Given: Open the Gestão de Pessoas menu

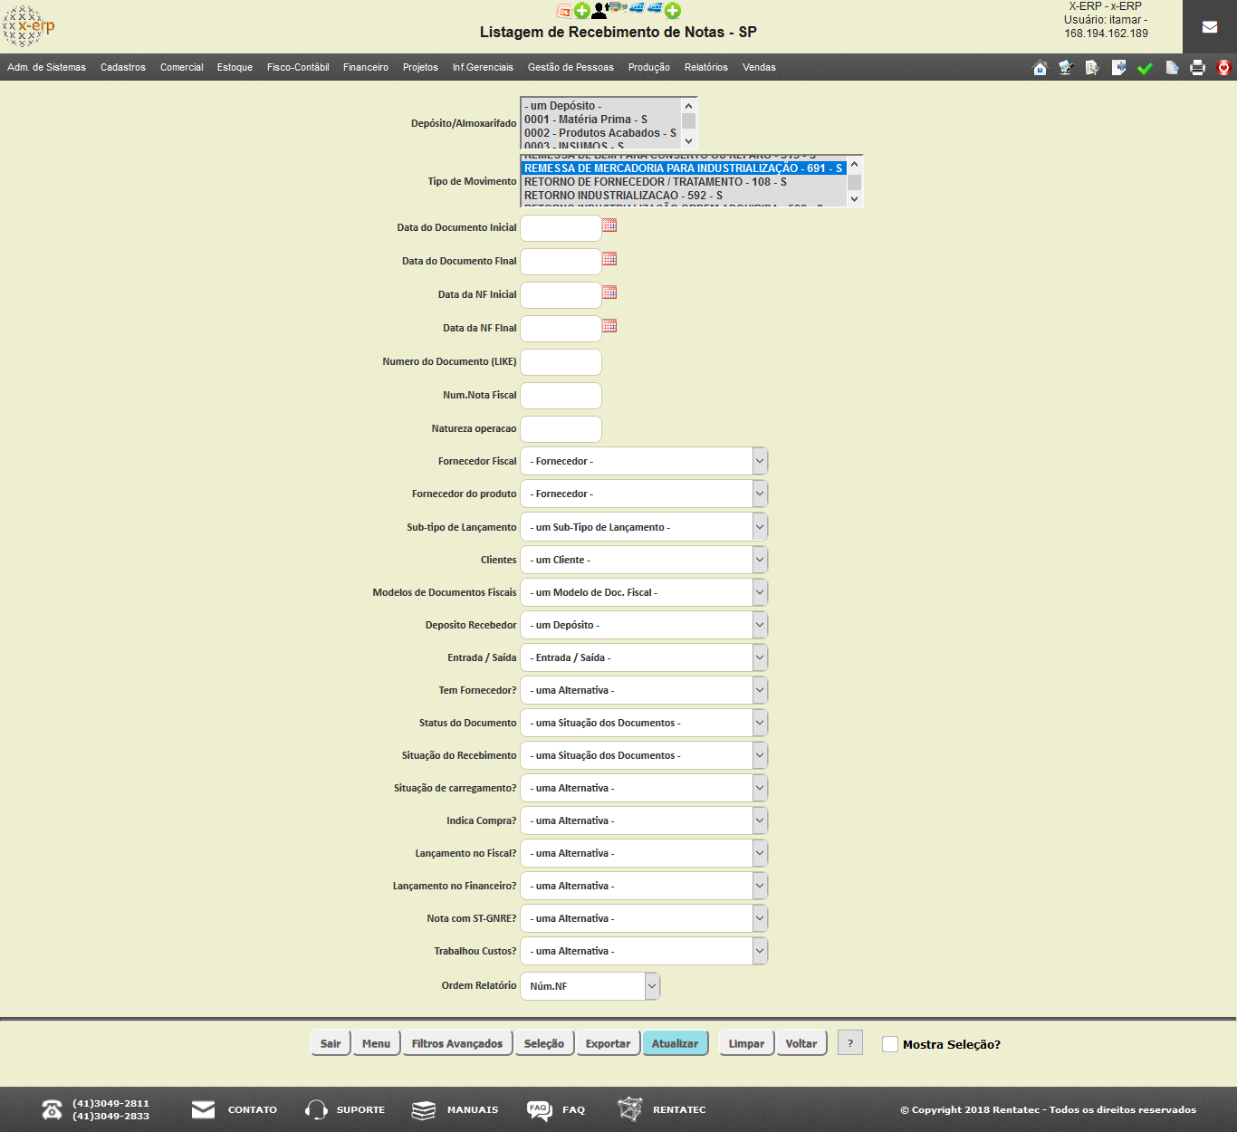Looking at the screenshot, I should click(571, 67).
